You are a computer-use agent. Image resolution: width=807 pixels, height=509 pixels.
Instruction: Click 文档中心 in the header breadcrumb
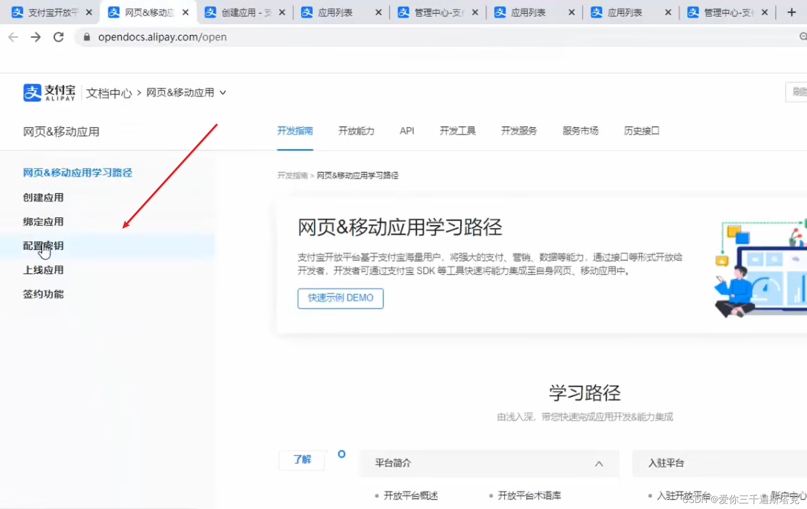[109, 93]
